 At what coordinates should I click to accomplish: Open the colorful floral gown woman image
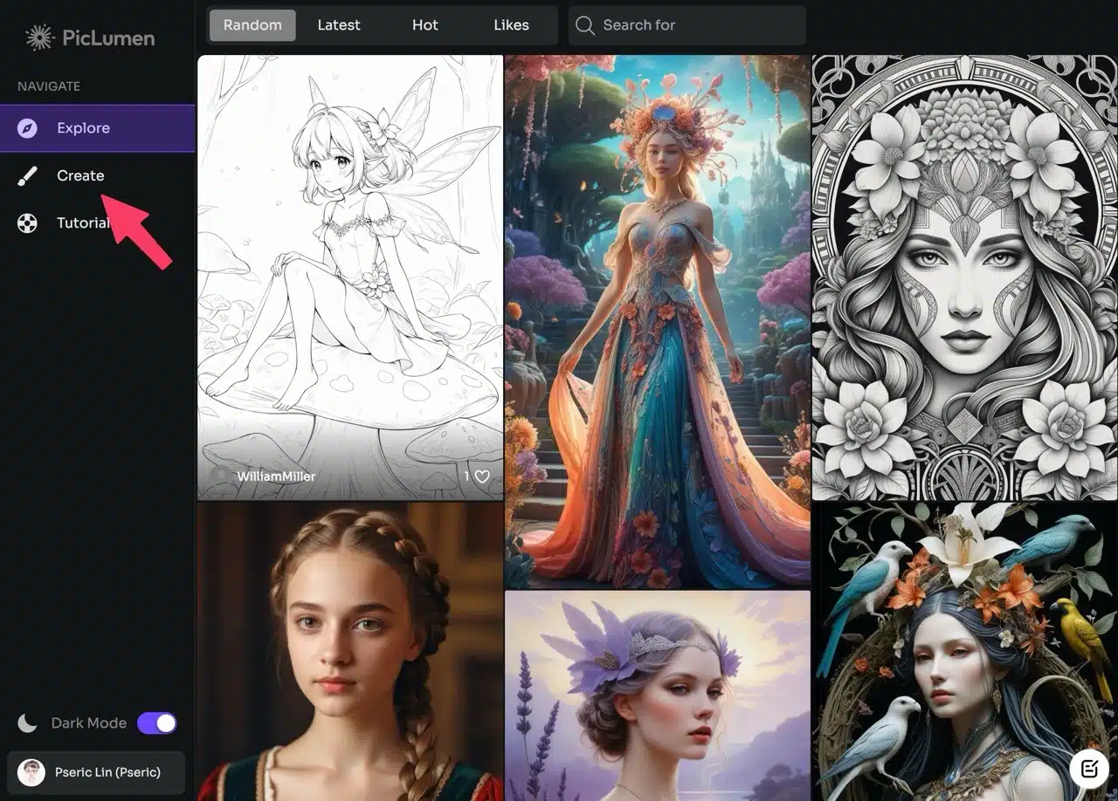(657, 323)
